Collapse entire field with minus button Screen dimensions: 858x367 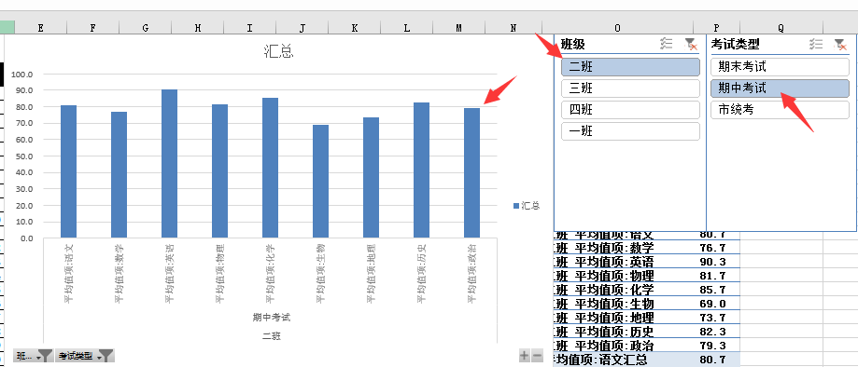pos(537,356)
